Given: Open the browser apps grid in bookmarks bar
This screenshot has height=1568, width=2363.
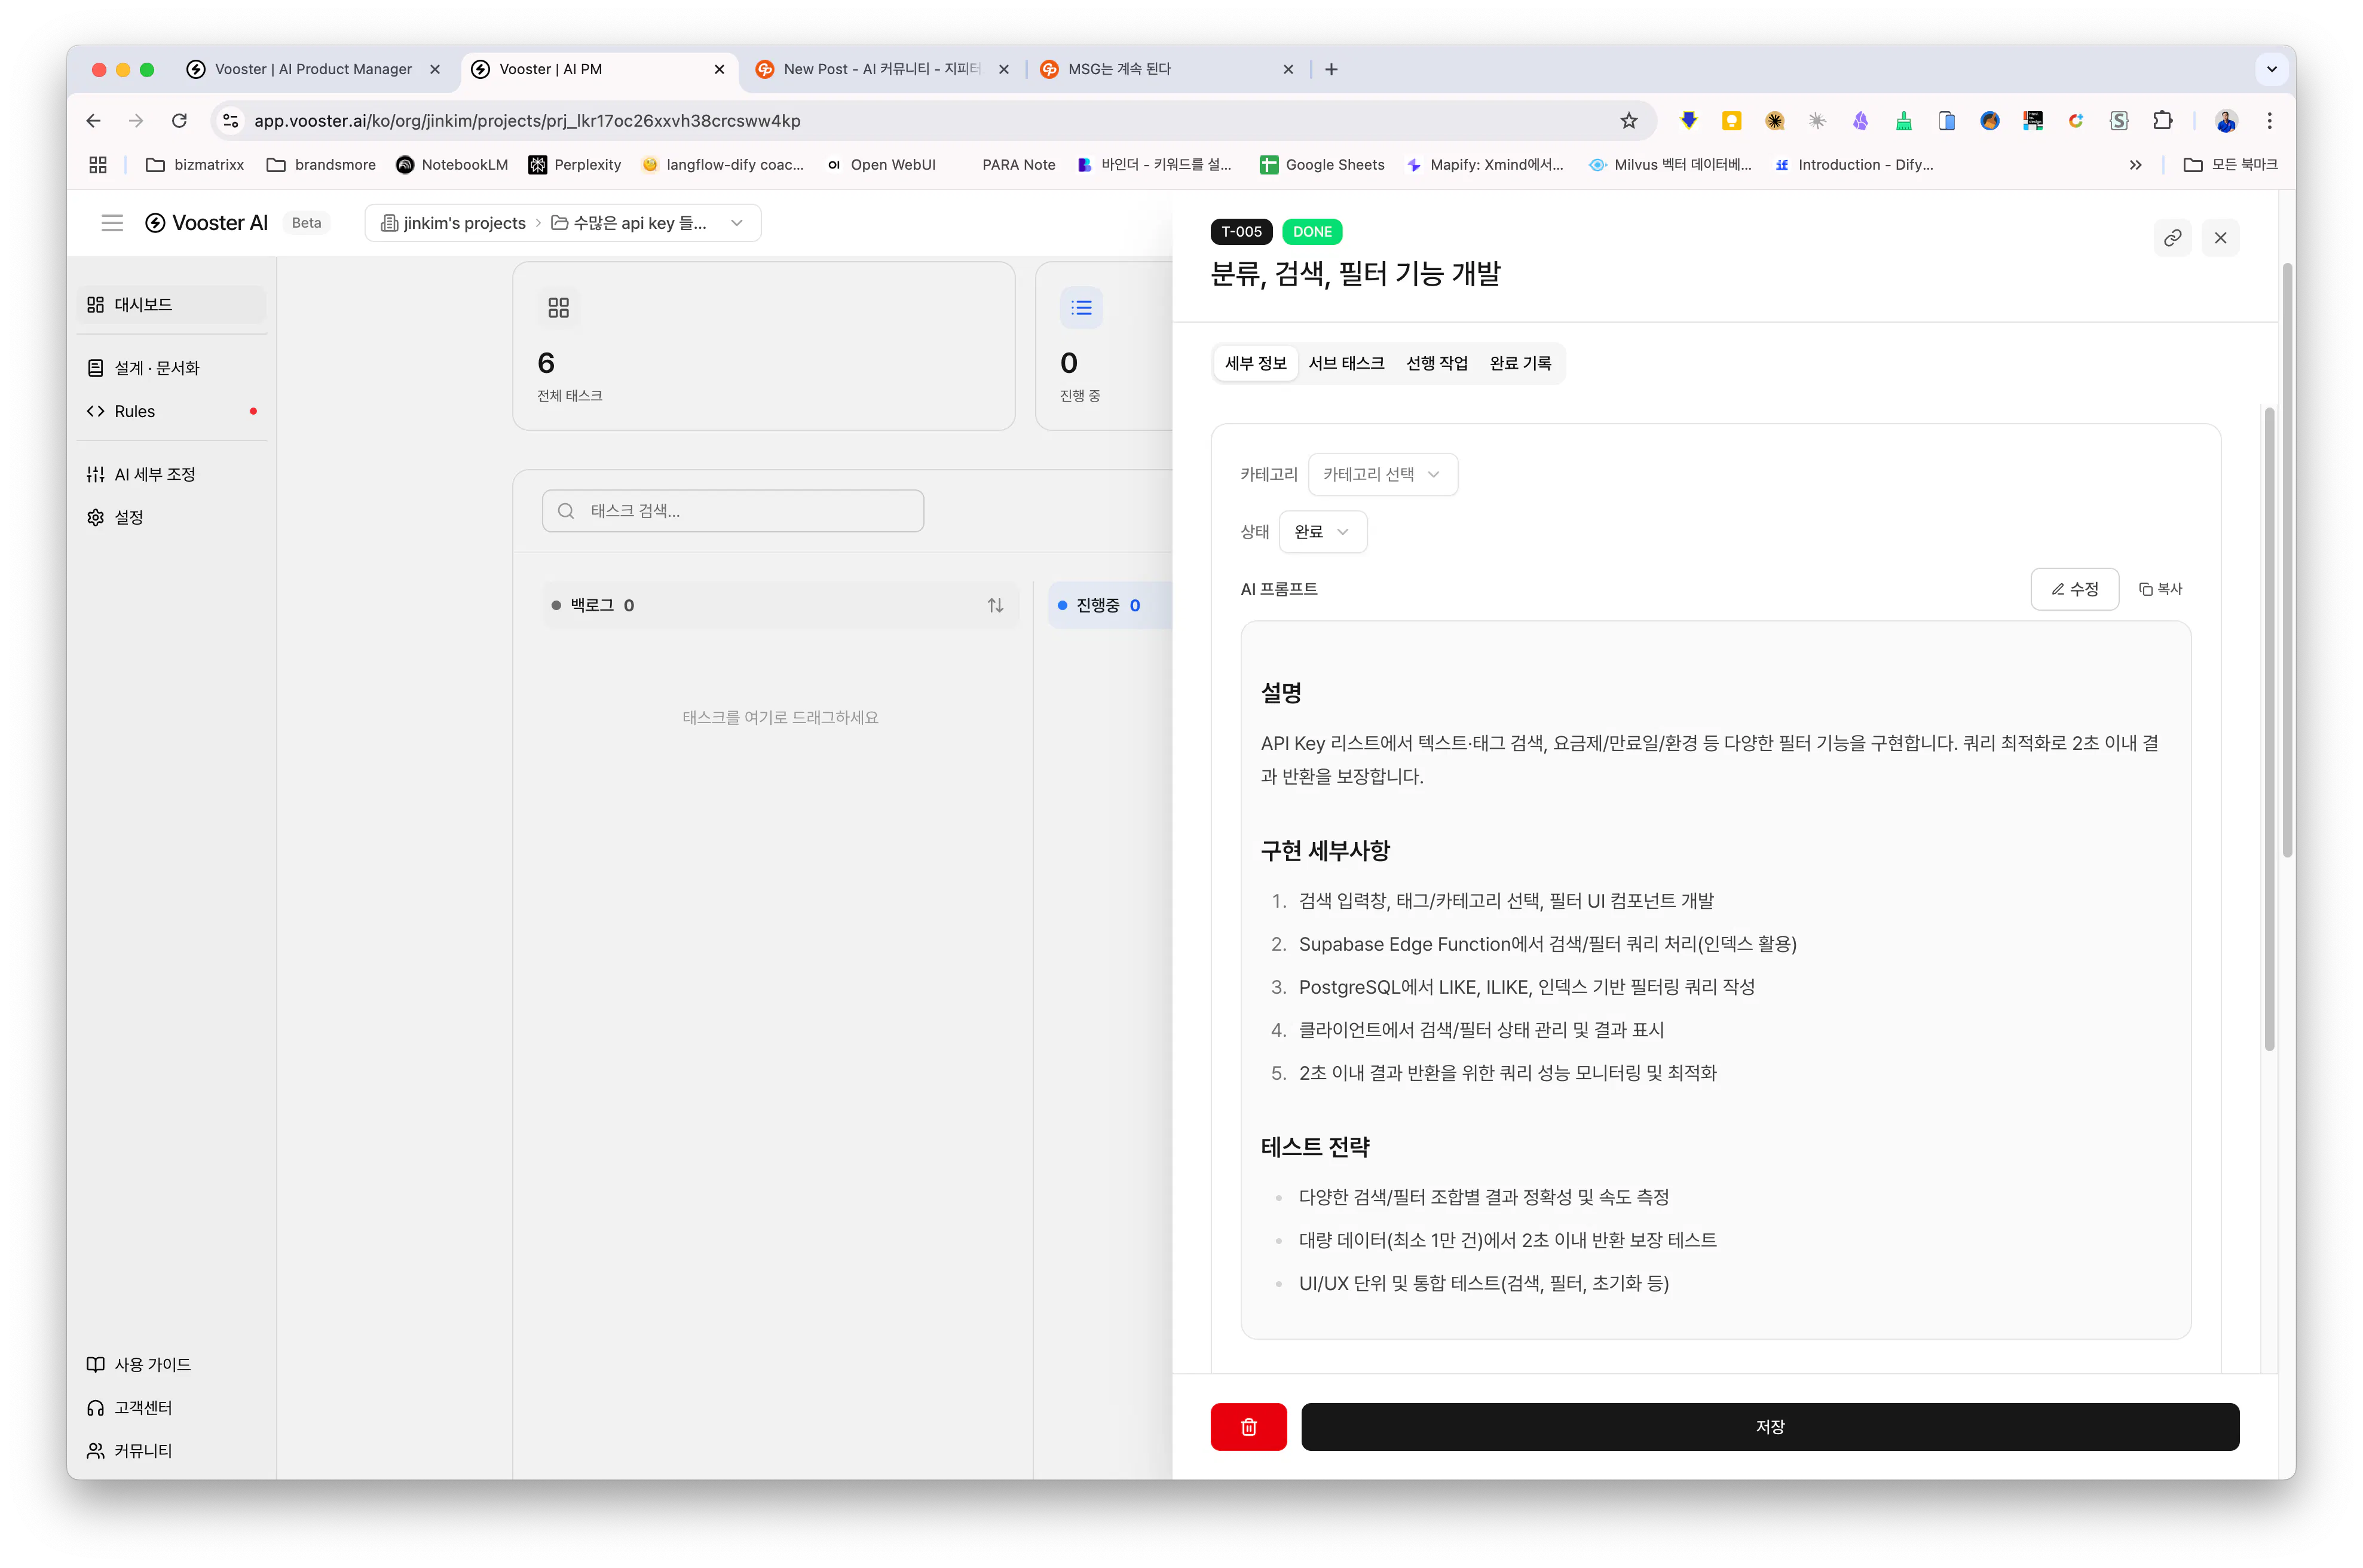Looking at the screenshot, I should click(98, 165).
